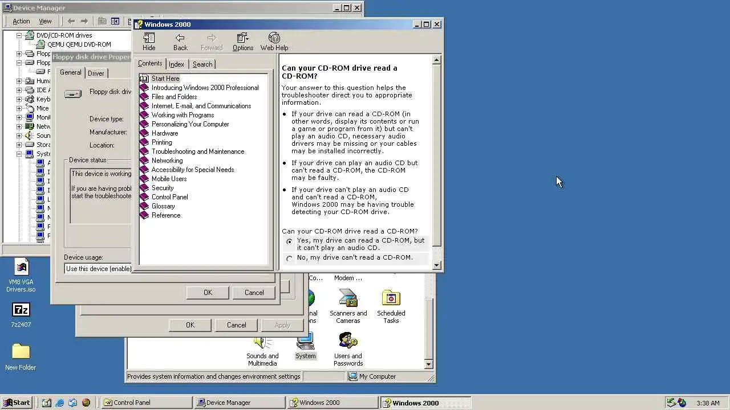Image resolution: width=730 pixels, height=410 pixels.
Task: Click Cancel in Floppy disk drive Properties
Action: (254, 293)
